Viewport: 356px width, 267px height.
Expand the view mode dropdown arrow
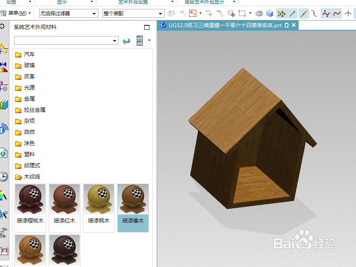click(149, 40)
